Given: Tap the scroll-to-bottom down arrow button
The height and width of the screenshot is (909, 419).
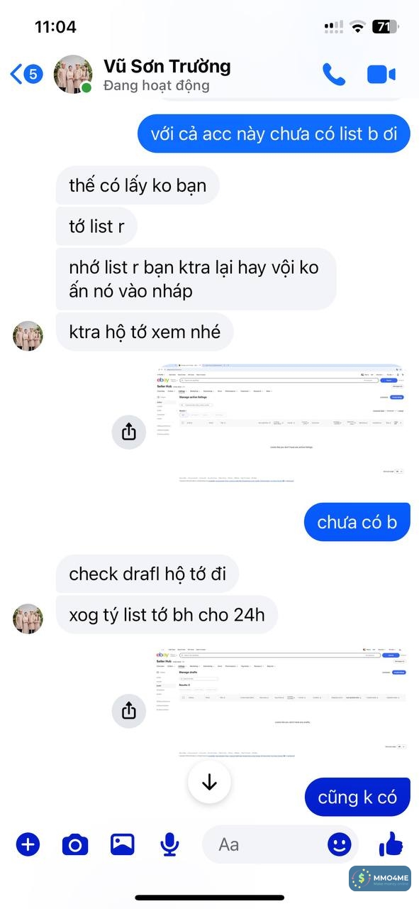Looking at the screenshot, I should coord(209,782).
